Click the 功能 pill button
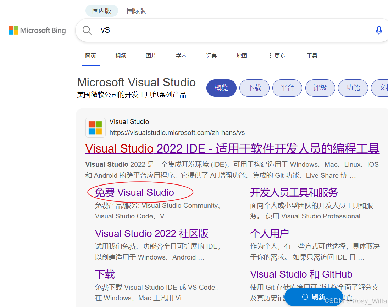Image resolution: width=388 pixels, height=307 pixels. [353, 88]
